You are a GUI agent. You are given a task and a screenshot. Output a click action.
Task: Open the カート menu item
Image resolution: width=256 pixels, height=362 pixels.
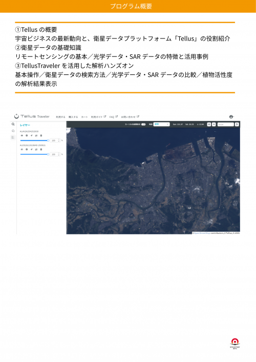point(84,117)
